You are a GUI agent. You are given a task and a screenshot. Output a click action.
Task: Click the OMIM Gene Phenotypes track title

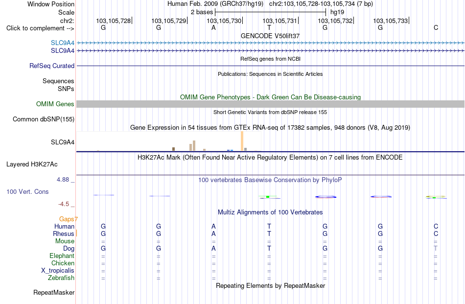tap(271, 97)
